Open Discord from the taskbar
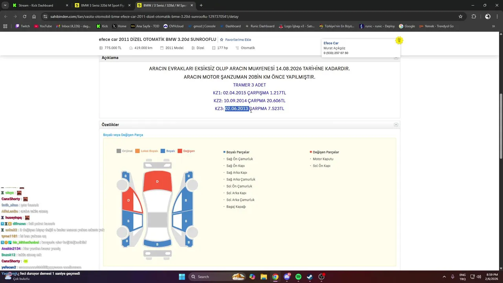503x283 pixels. pos(287,277)
